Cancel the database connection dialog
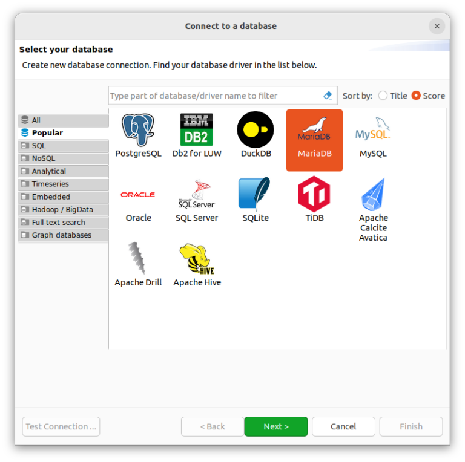 pos(343,426)
